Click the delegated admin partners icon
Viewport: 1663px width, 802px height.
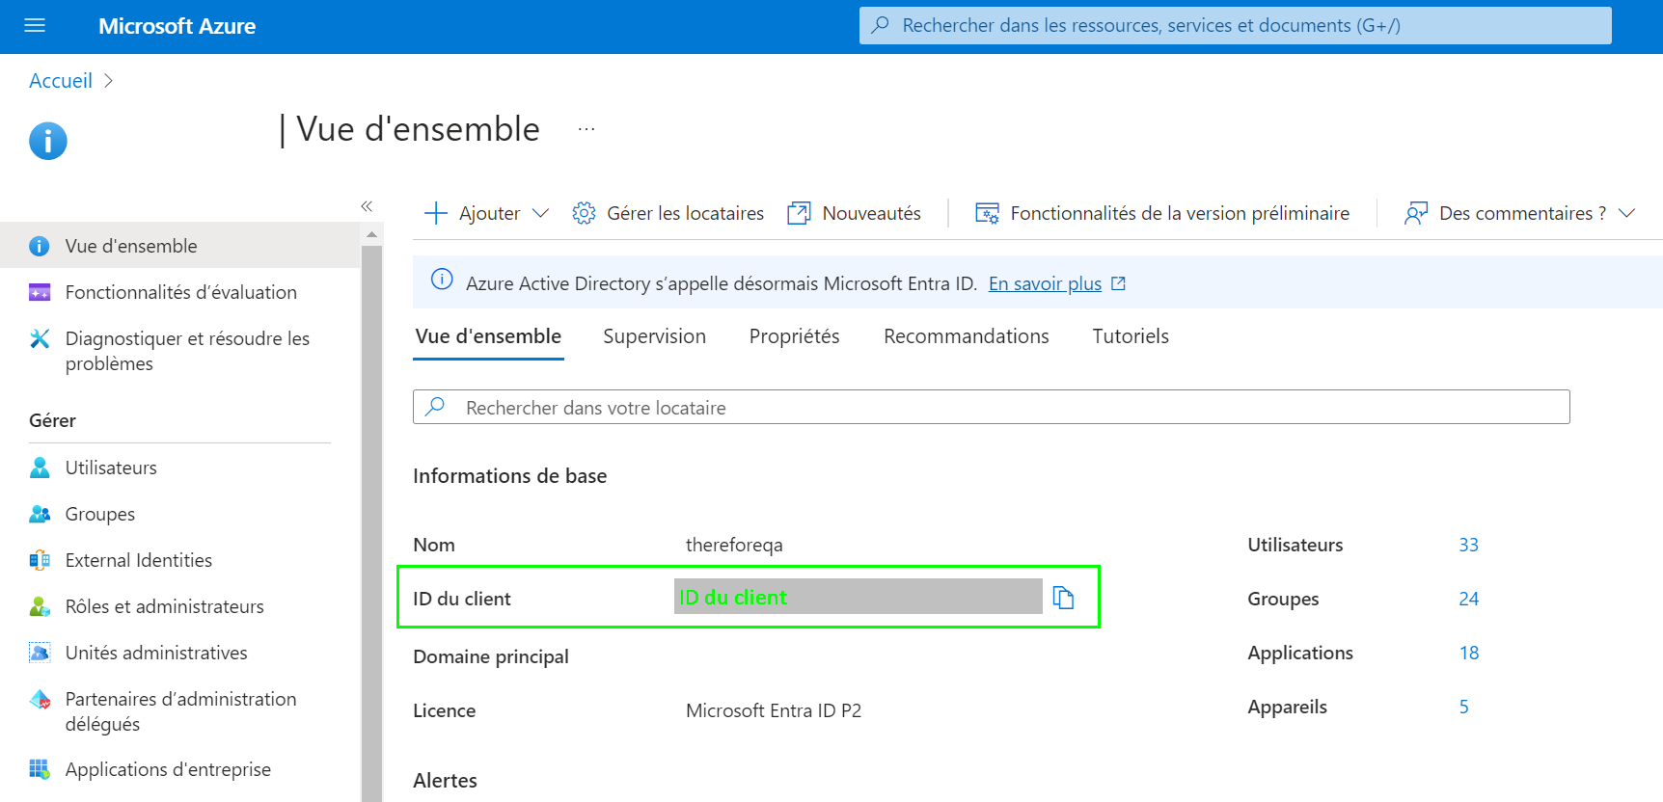pyautogui.click(x=40, y=699)
